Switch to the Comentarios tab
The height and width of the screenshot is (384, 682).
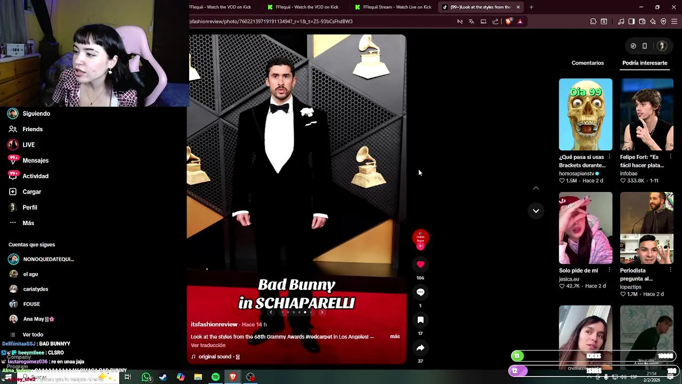588,63
